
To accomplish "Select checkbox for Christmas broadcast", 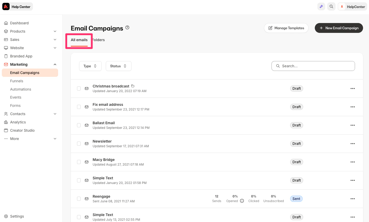I will click(79, 88).
